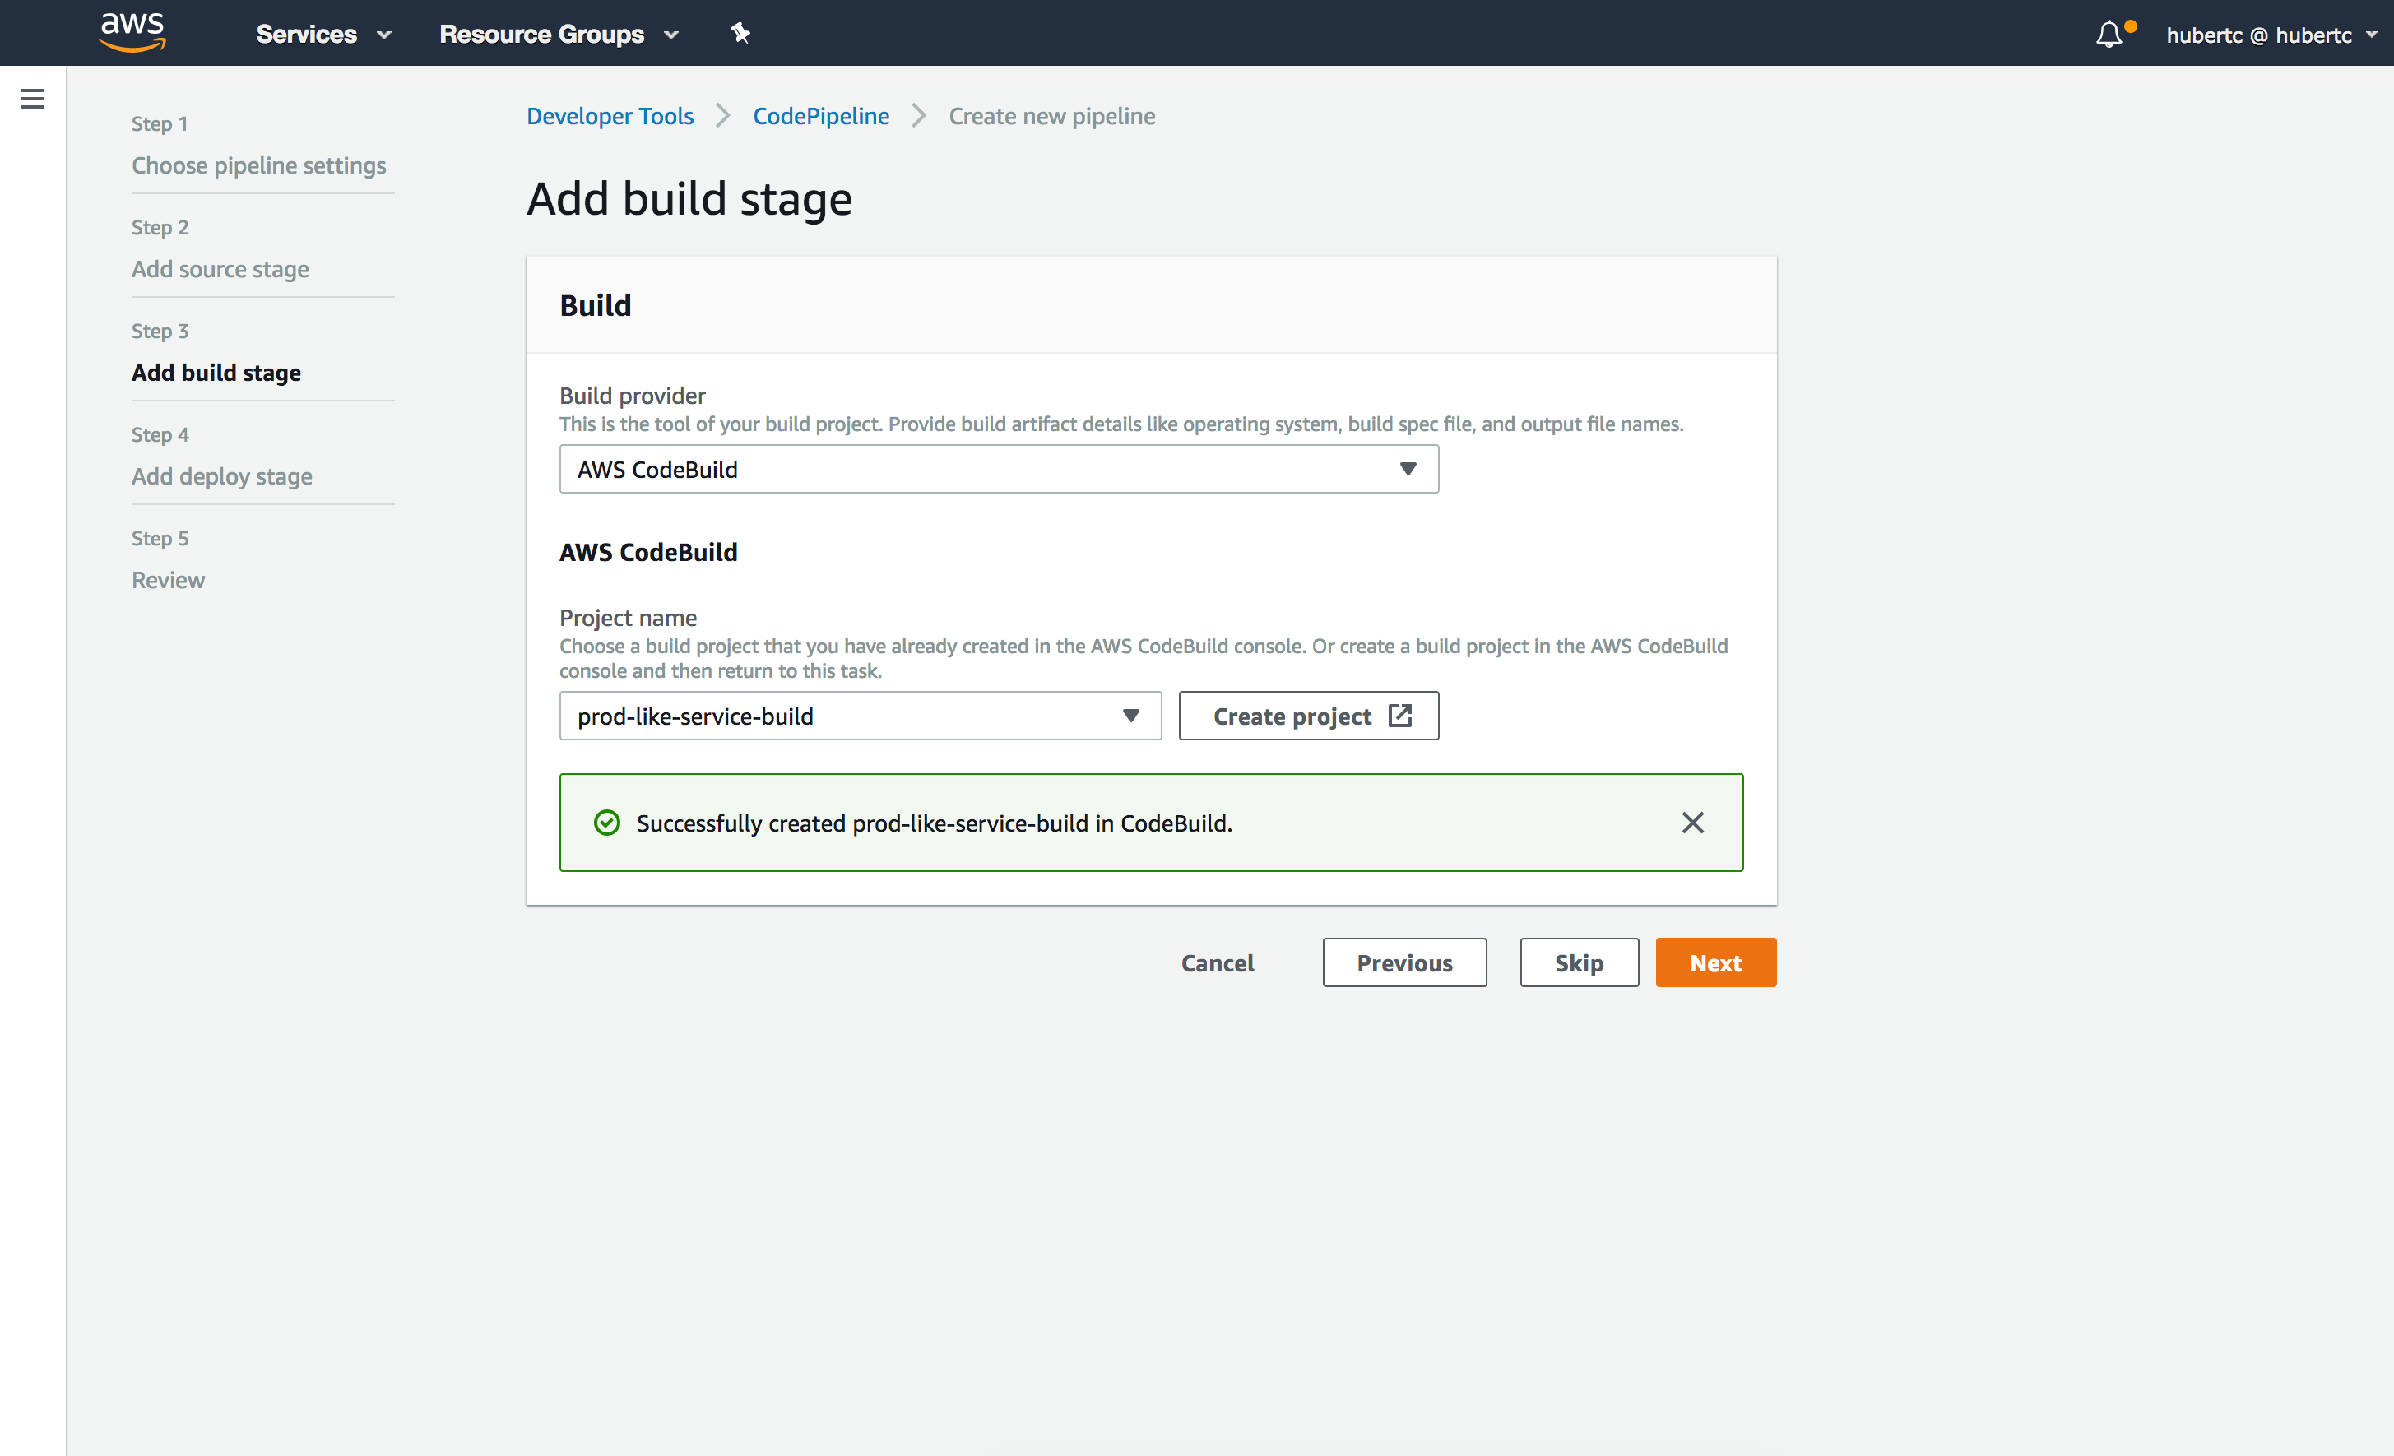
Task: Click the 'AWS CodeBuild' section heading
Action: pyautogui.click(x=648, y=552)
